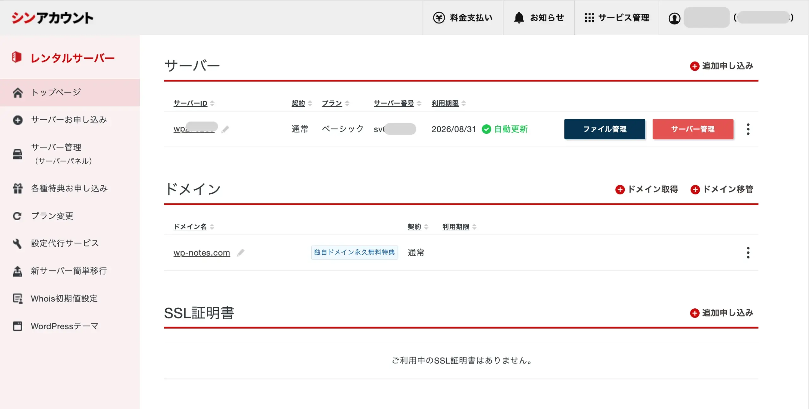Viewport: 809px width, 409px height.
Task: Open WordPressテーマ sidebar item
Action: pos(64,326)
